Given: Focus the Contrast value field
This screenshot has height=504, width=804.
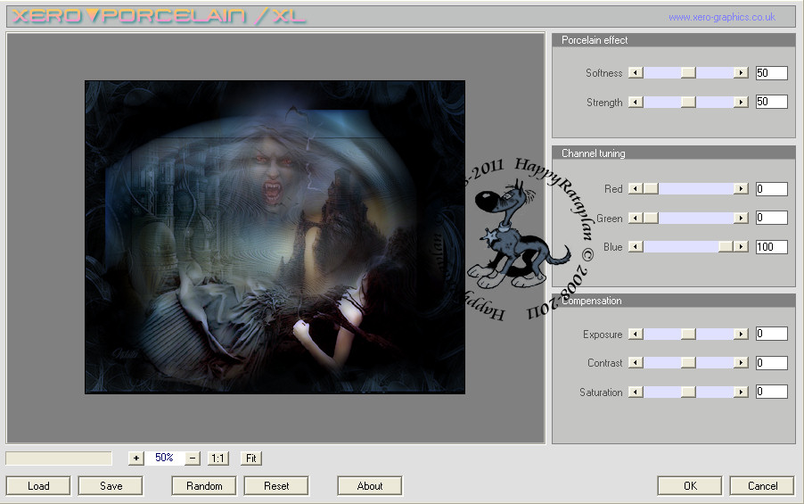Looking at the screenshot, I should pyautogui.click(x=772, y=363).
